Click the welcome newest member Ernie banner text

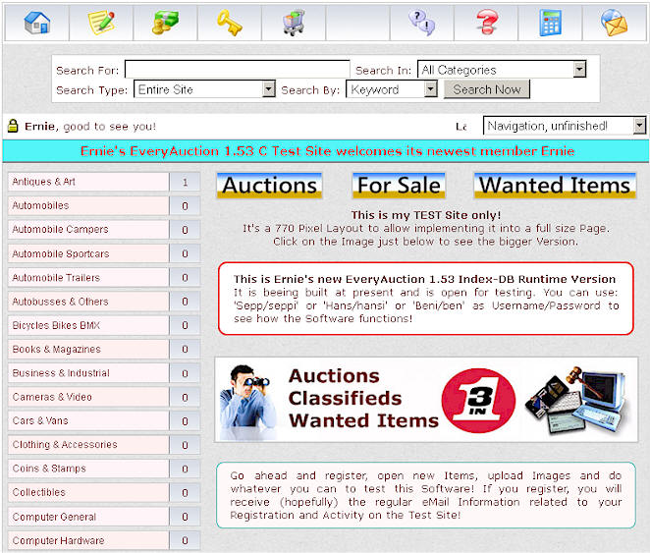(327, 151)
